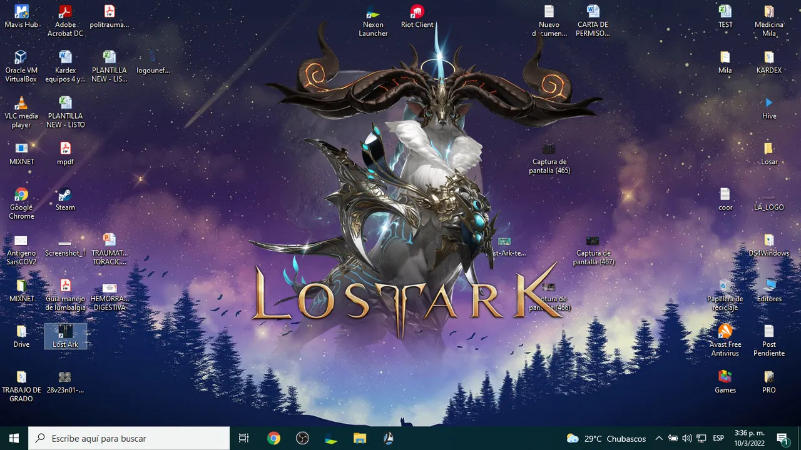Open the network tray icon
This screenshot has height=450, width=801.
702,438
